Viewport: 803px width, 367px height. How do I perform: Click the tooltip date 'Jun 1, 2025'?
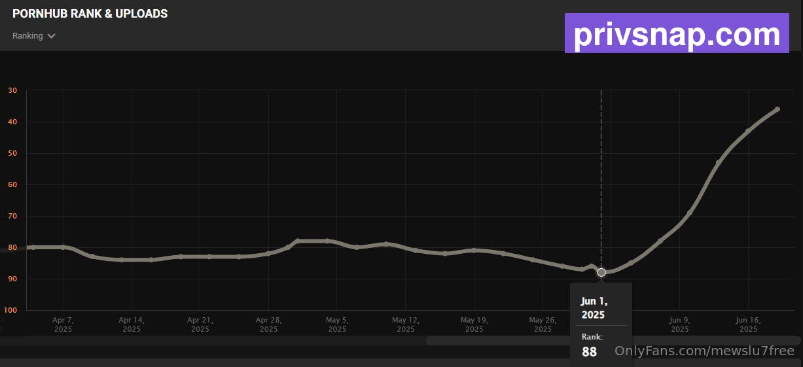coord(594,308)
